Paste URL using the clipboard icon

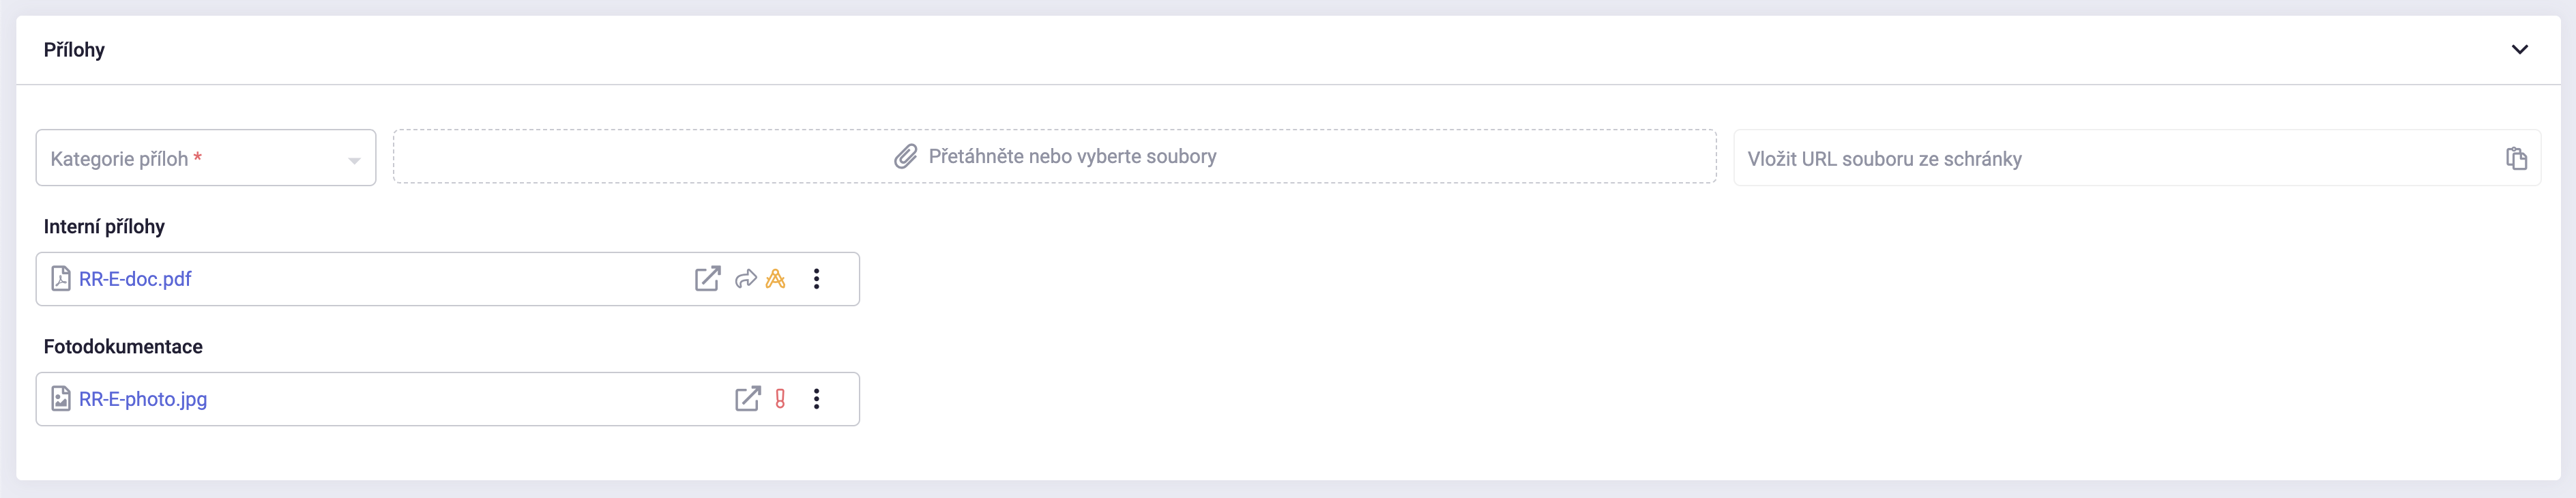point(2516,159)
